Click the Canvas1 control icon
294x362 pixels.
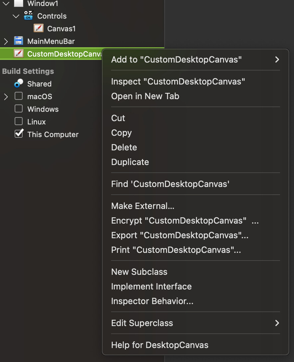[x=39, y=28]
